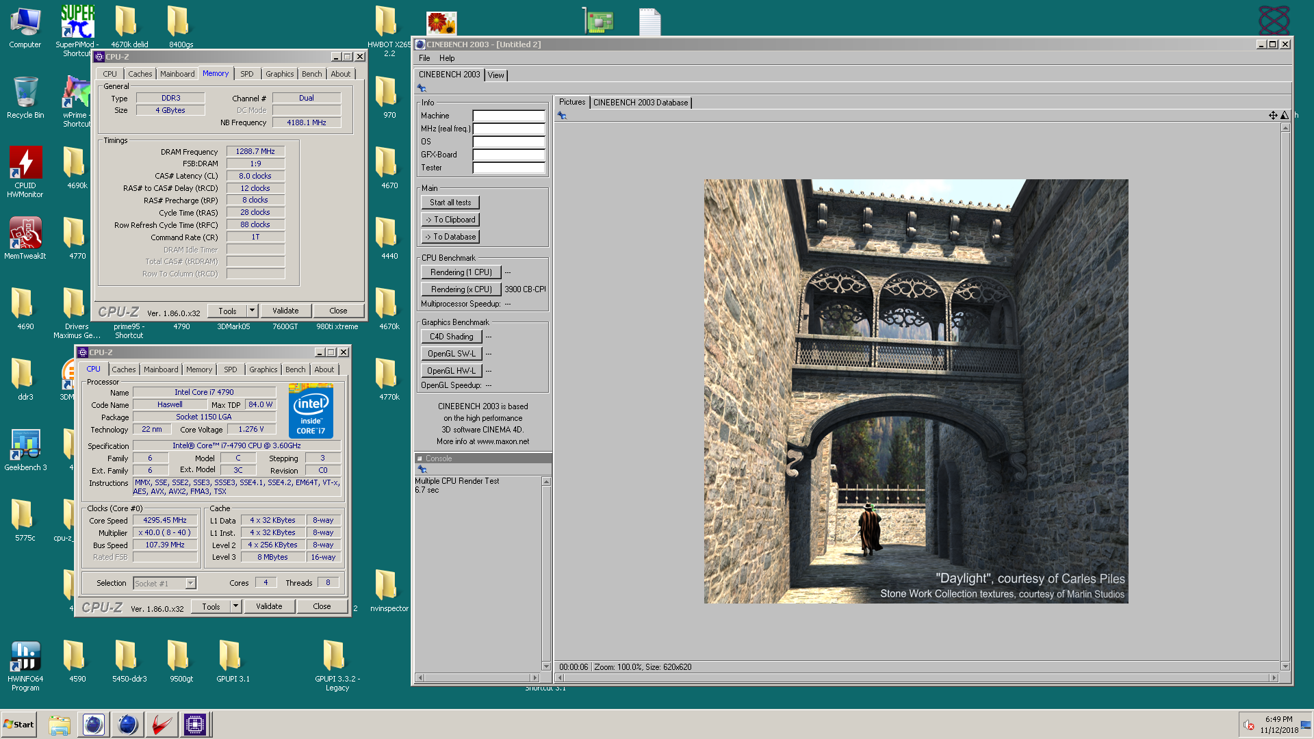1314x739 pixels.
Task: Click the To Clipboard button
Action: pos(450,220)
